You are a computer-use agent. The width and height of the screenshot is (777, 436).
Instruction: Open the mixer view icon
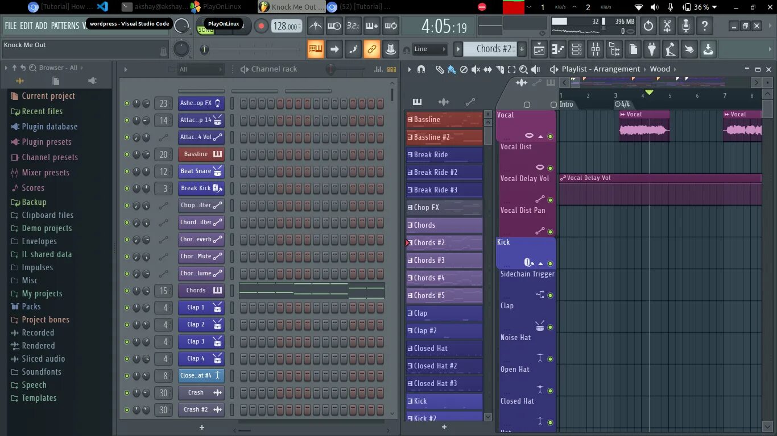coord(596,49)
